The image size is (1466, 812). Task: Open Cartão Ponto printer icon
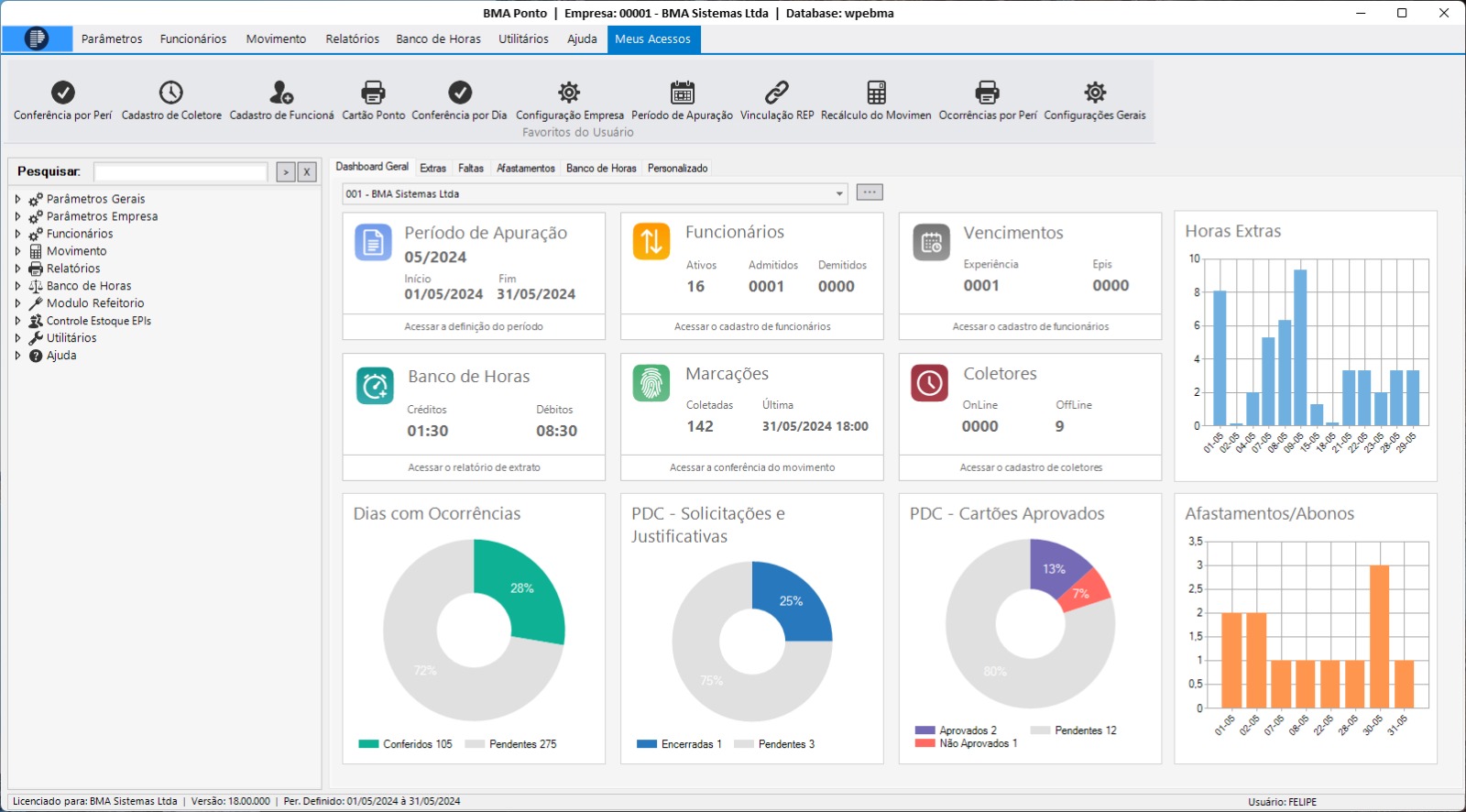(373, 93)
